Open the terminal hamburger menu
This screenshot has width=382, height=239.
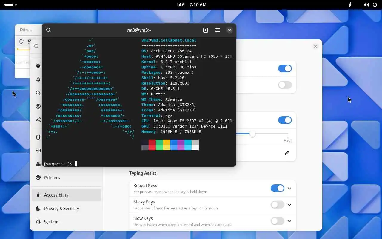(x=218, y=30)
